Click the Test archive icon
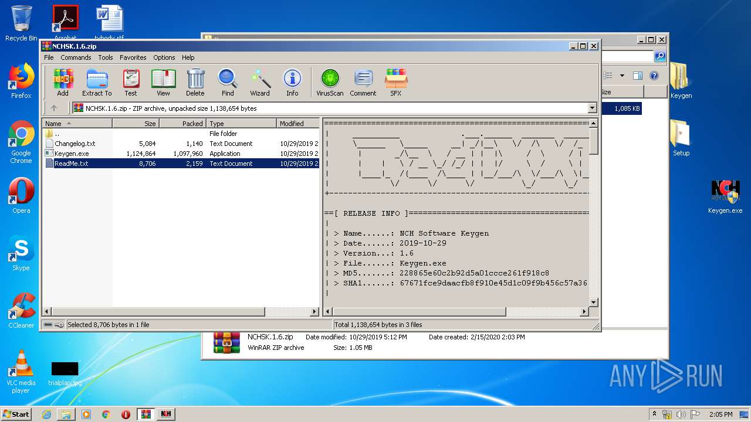 (x=131, y=83)
